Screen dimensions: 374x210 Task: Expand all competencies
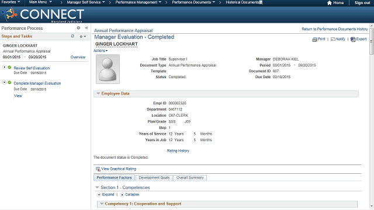(x=106, y=195)
